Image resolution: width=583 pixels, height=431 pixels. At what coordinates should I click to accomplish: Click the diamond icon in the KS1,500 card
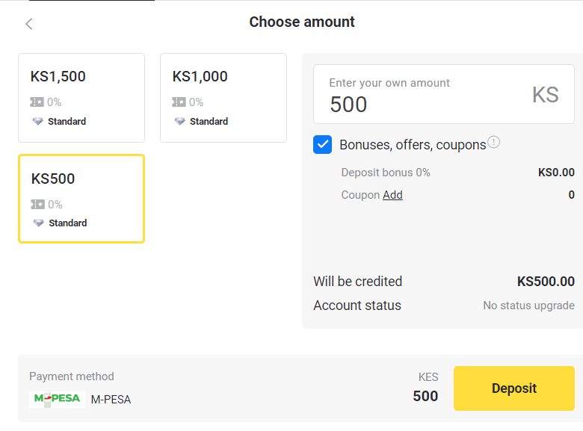pyautogui.click(x=37, y=122)
